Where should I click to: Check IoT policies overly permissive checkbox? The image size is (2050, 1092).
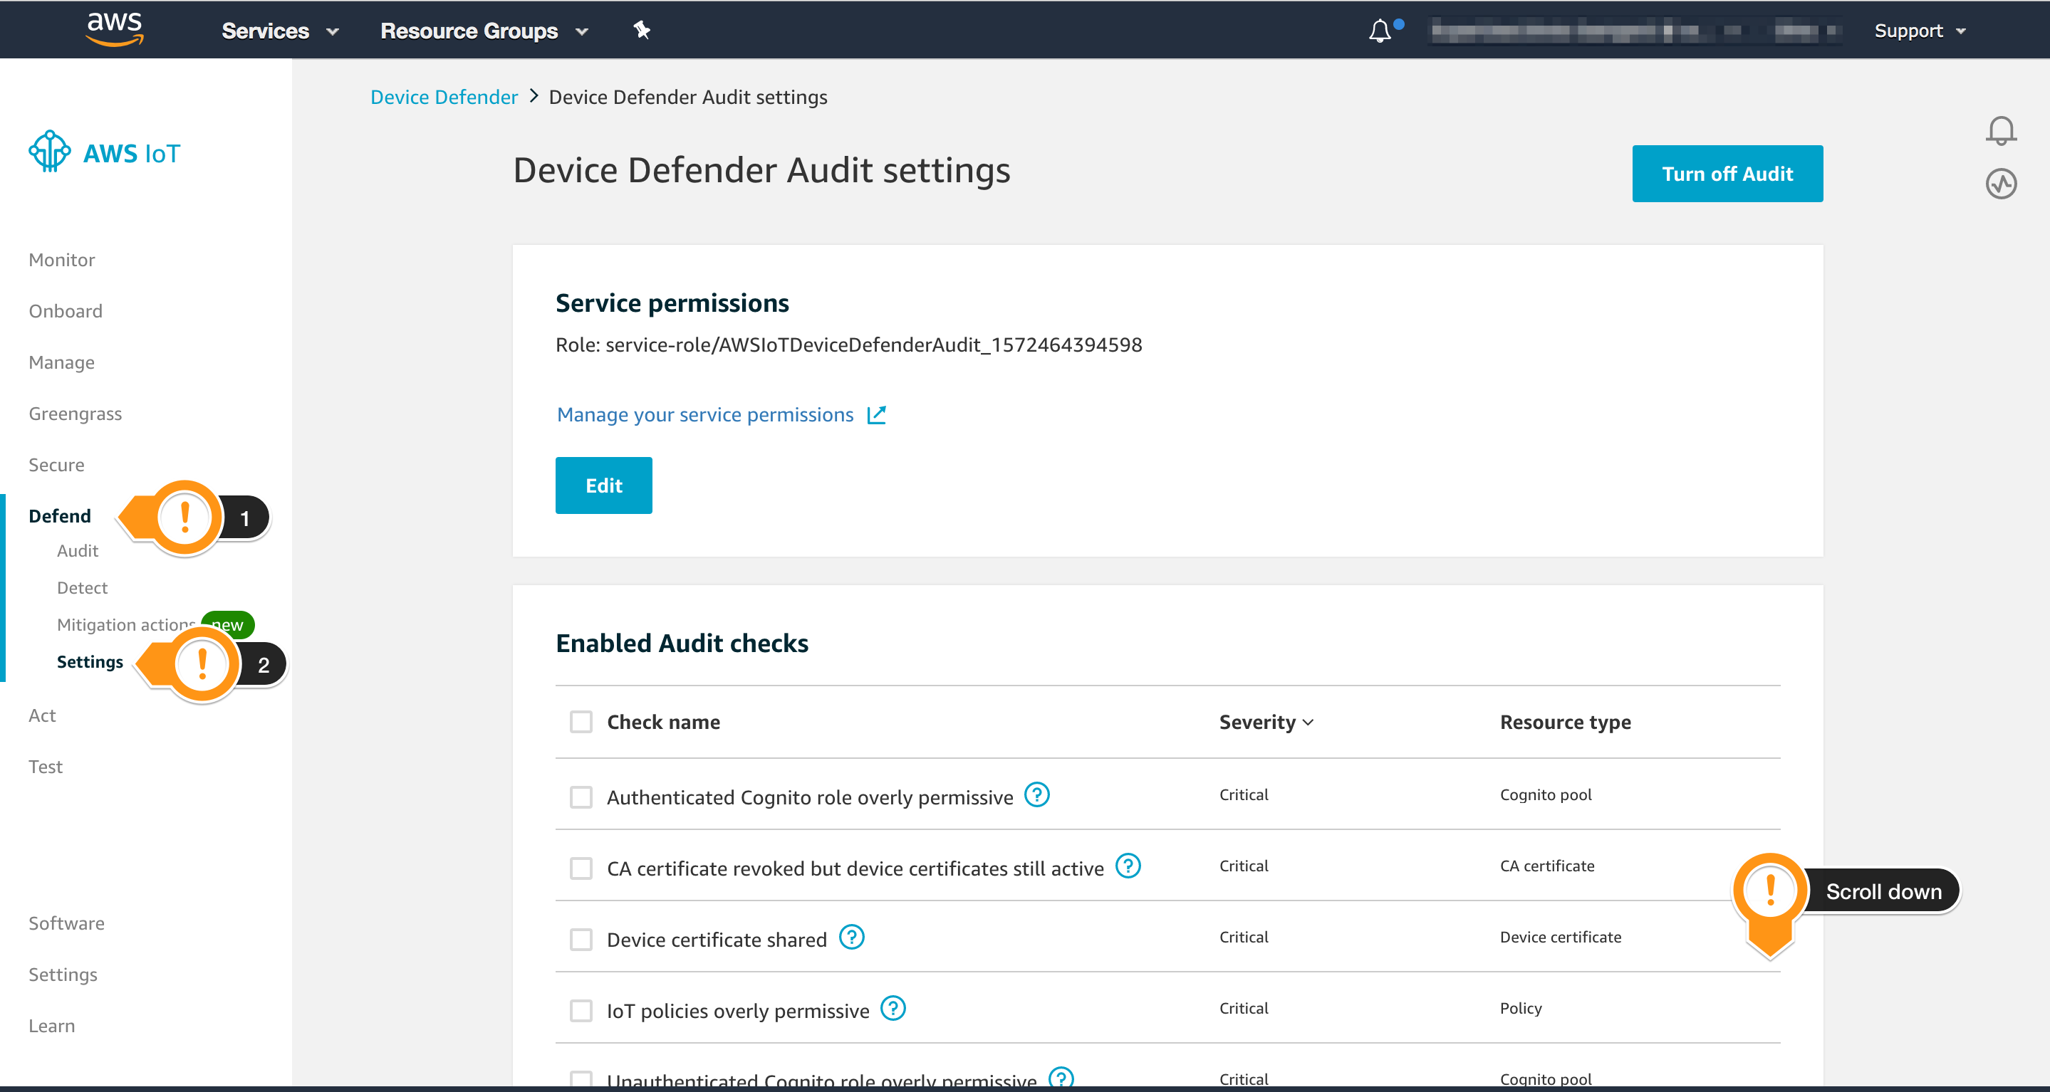click(581, 1010)
